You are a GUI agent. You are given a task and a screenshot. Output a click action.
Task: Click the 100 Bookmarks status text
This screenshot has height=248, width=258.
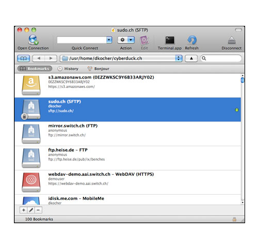(39, 219)
